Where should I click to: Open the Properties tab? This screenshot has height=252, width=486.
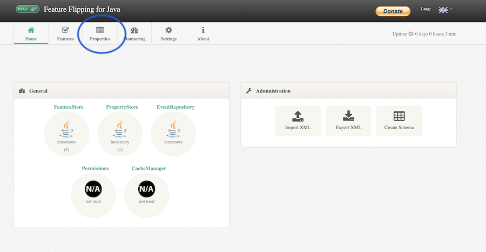tap(100, 33)
